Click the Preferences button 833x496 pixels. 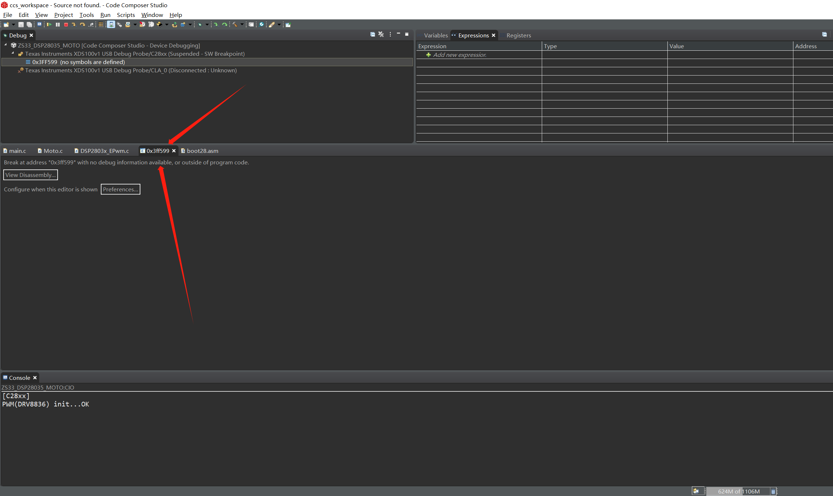(120, 189)
